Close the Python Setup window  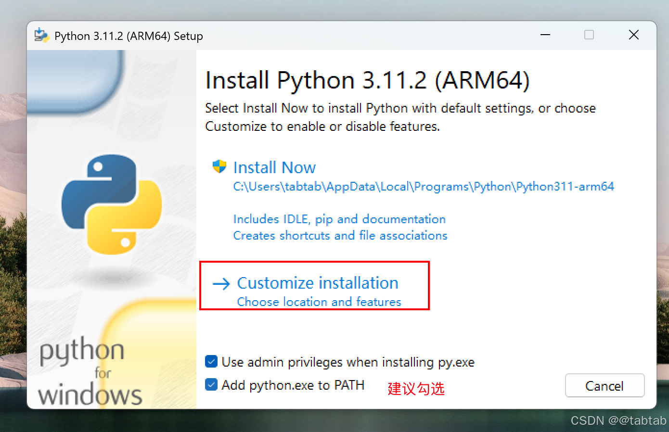point(634,35)
